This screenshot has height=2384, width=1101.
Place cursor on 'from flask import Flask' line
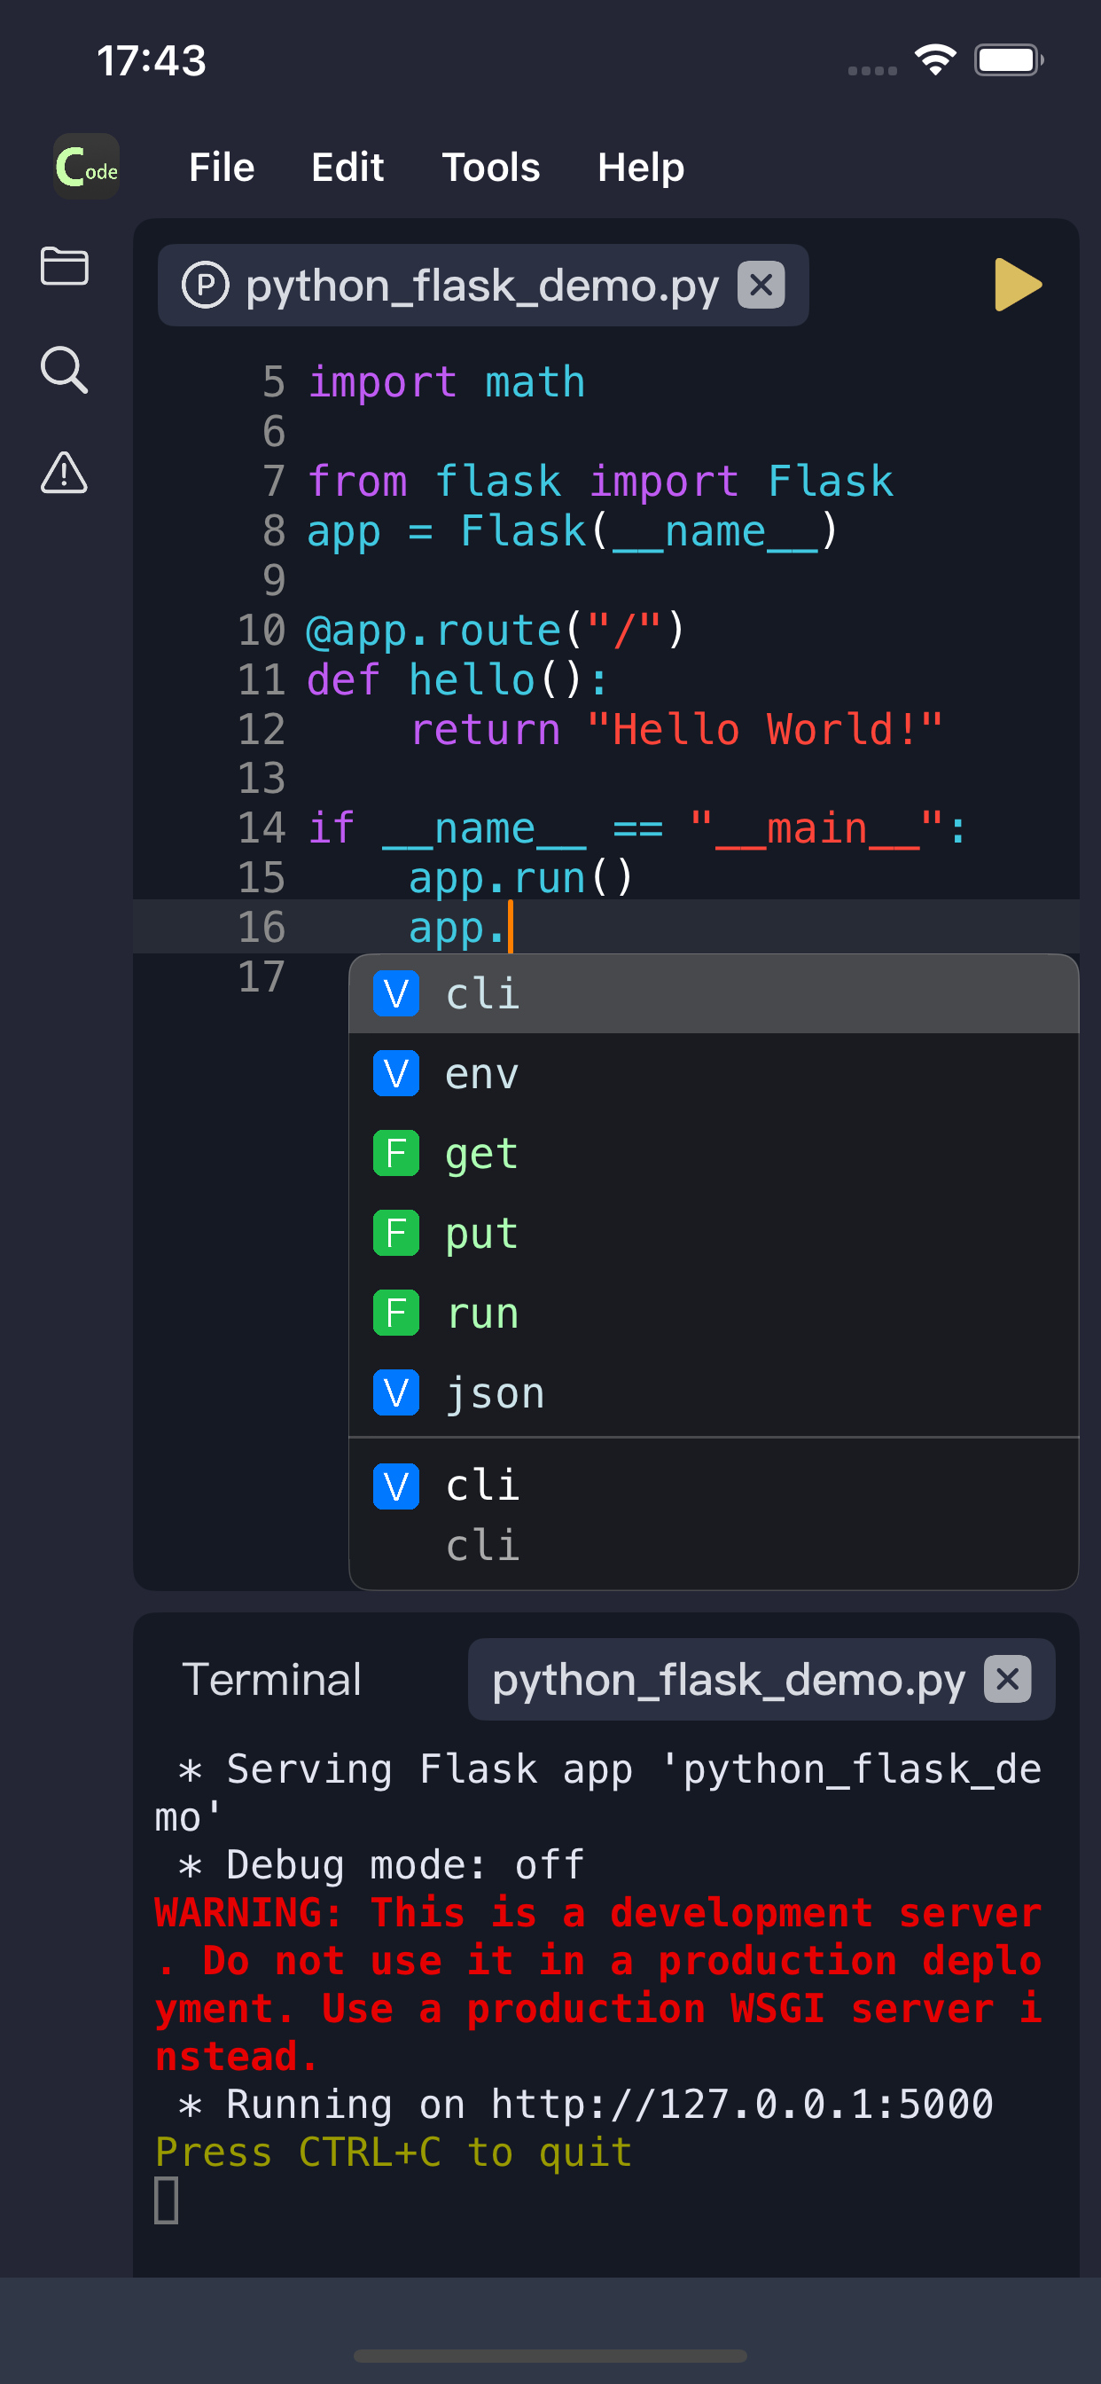(x=600, y=482)
